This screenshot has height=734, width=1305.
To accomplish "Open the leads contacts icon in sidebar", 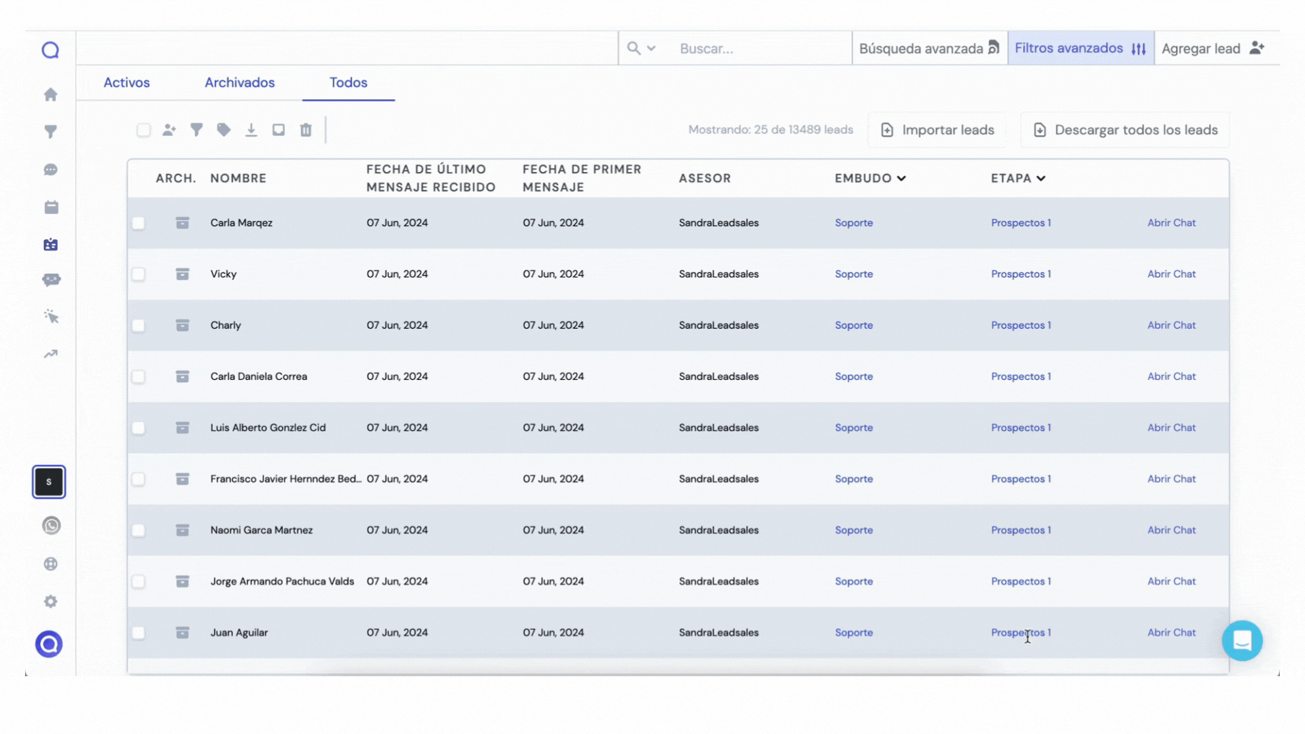I will (x=51, y=245).
